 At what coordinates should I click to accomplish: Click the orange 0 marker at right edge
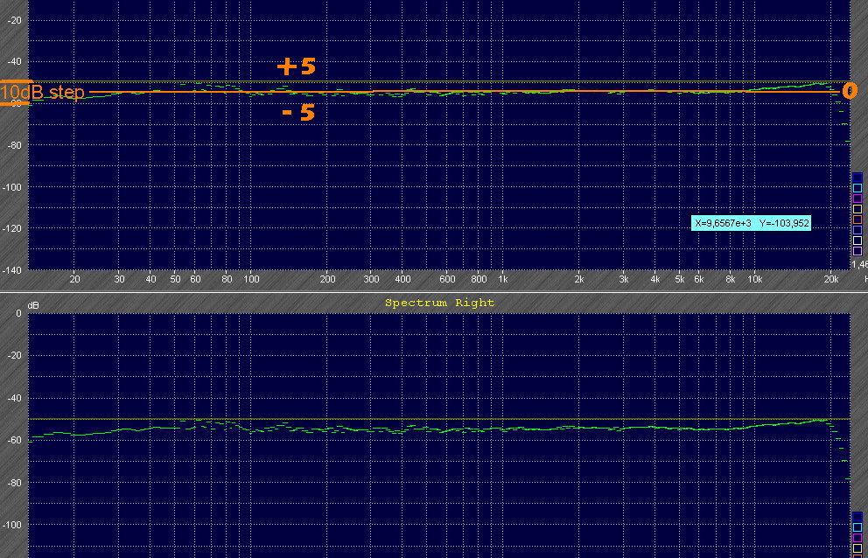(x=849, y=91)
